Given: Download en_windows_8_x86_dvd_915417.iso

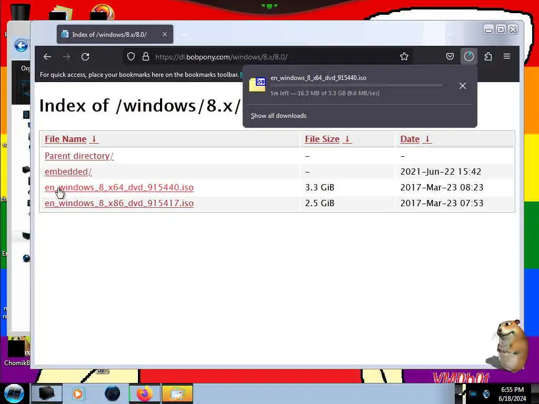Looking at the screenshot, I should (x=119, y=204).
